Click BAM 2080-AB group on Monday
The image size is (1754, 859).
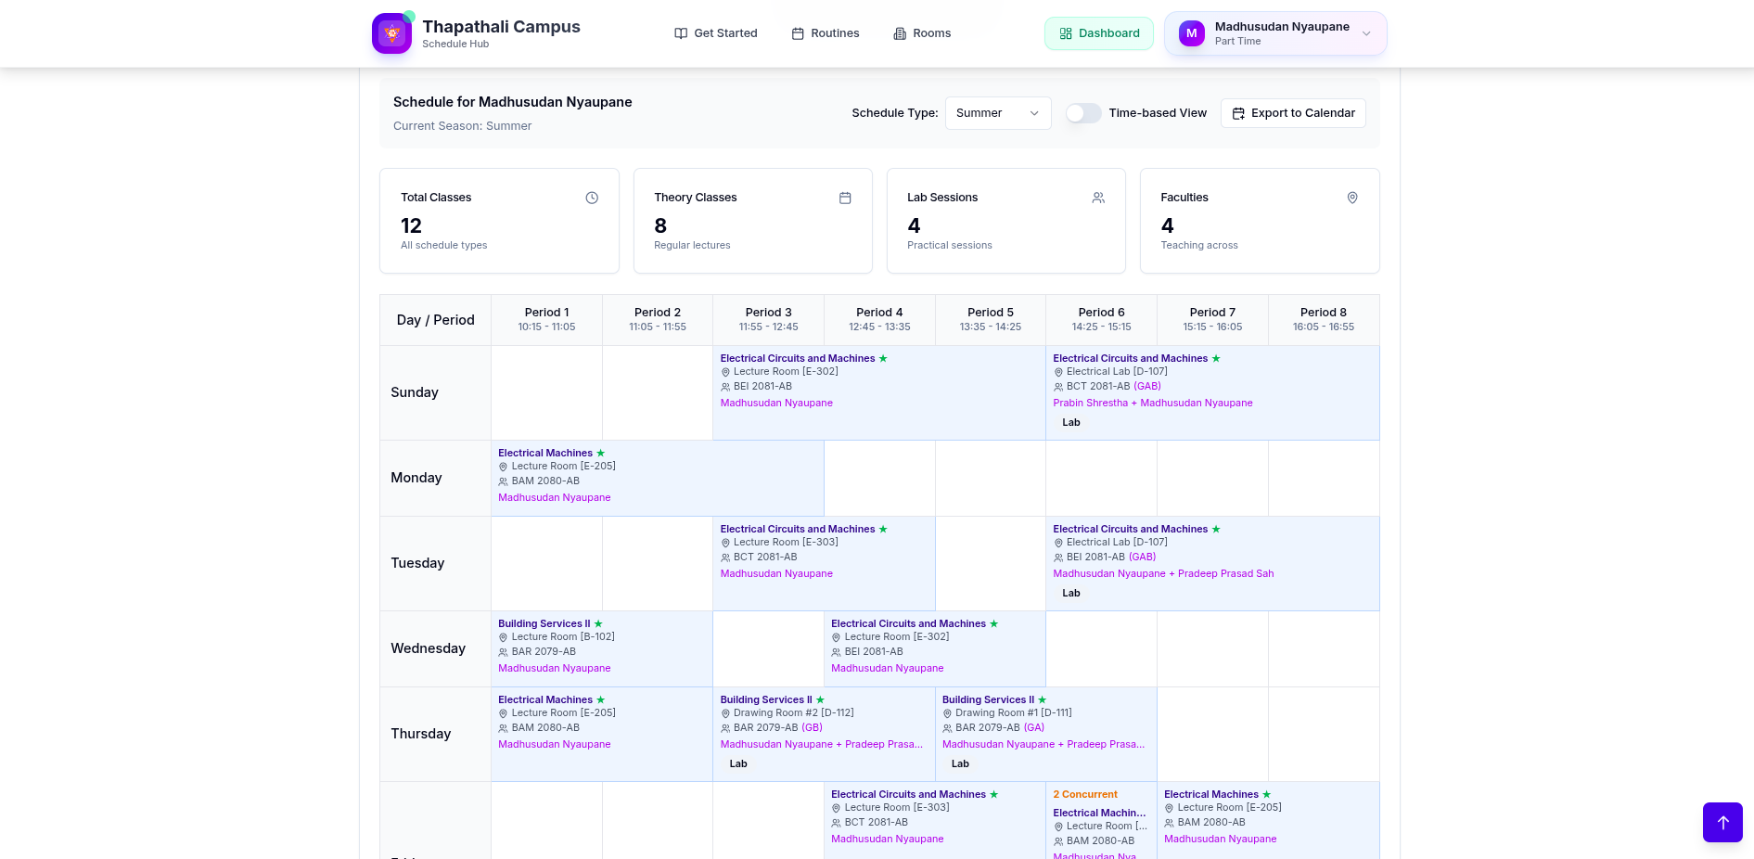545,481
